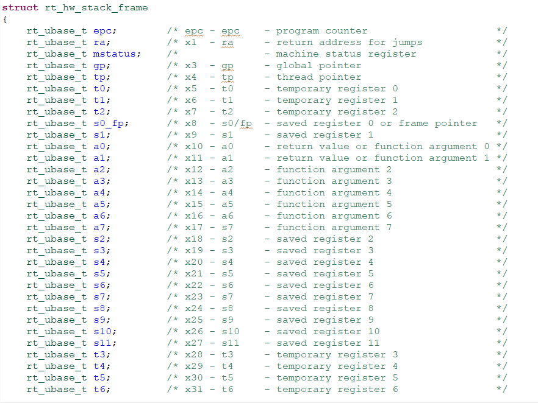Select the a6 member
The width and height of the screenshot is (538, 403).
point(99,216)
